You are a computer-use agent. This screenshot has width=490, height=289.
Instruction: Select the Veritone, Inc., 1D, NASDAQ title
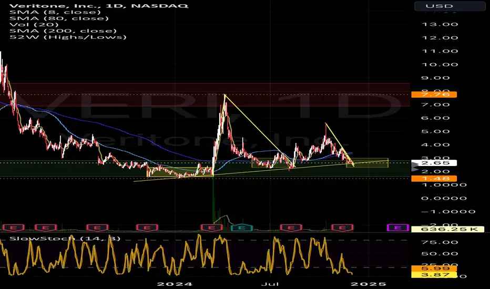coord(99,6)
